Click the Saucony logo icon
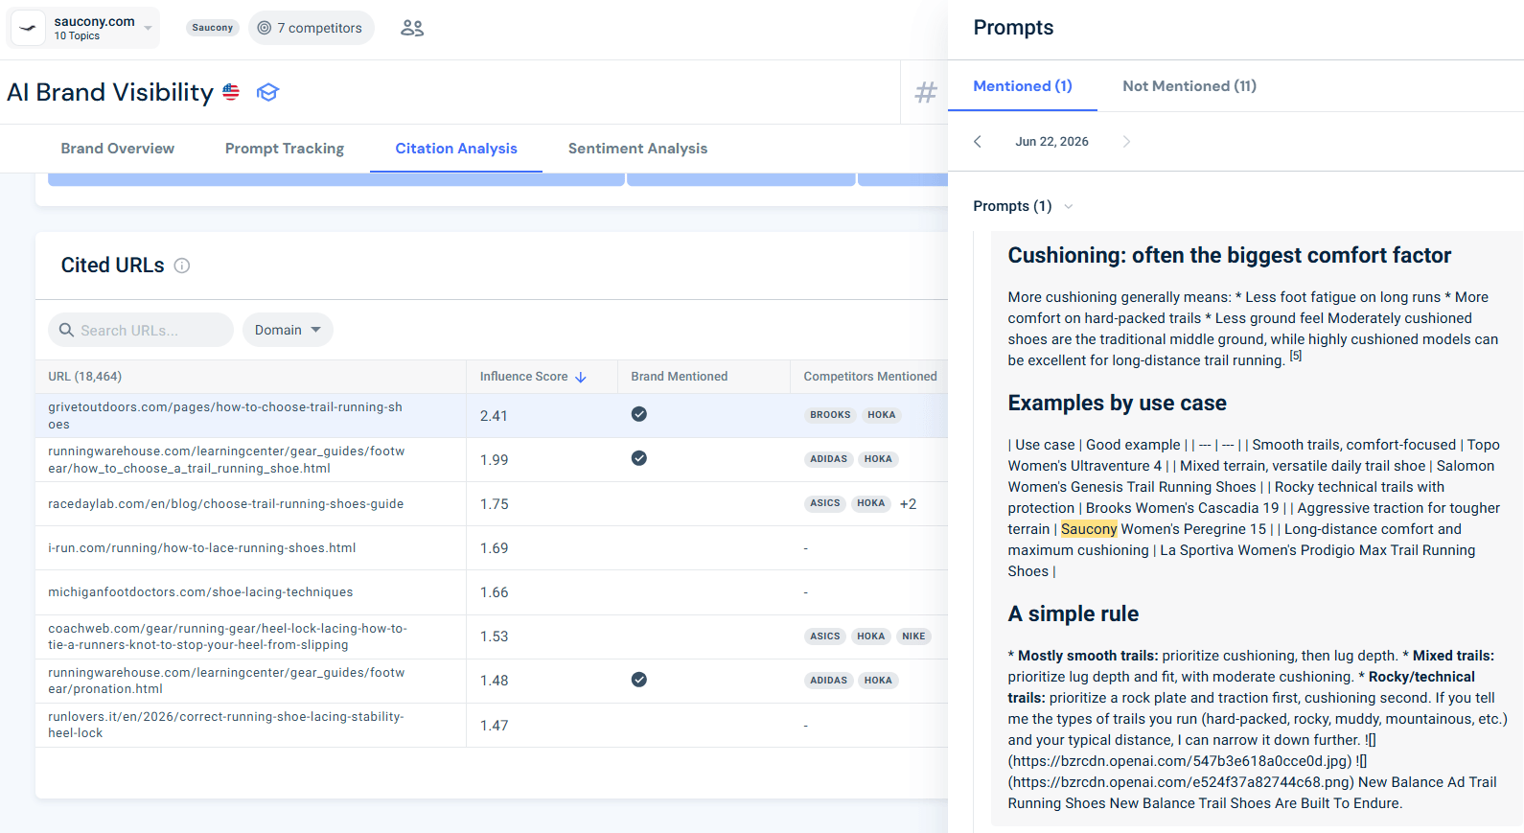The image size is (1524, 833). (28, 28)
